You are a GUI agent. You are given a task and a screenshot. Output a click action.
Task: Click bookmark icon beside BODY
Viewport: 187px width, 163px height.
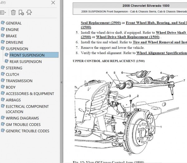2,87
